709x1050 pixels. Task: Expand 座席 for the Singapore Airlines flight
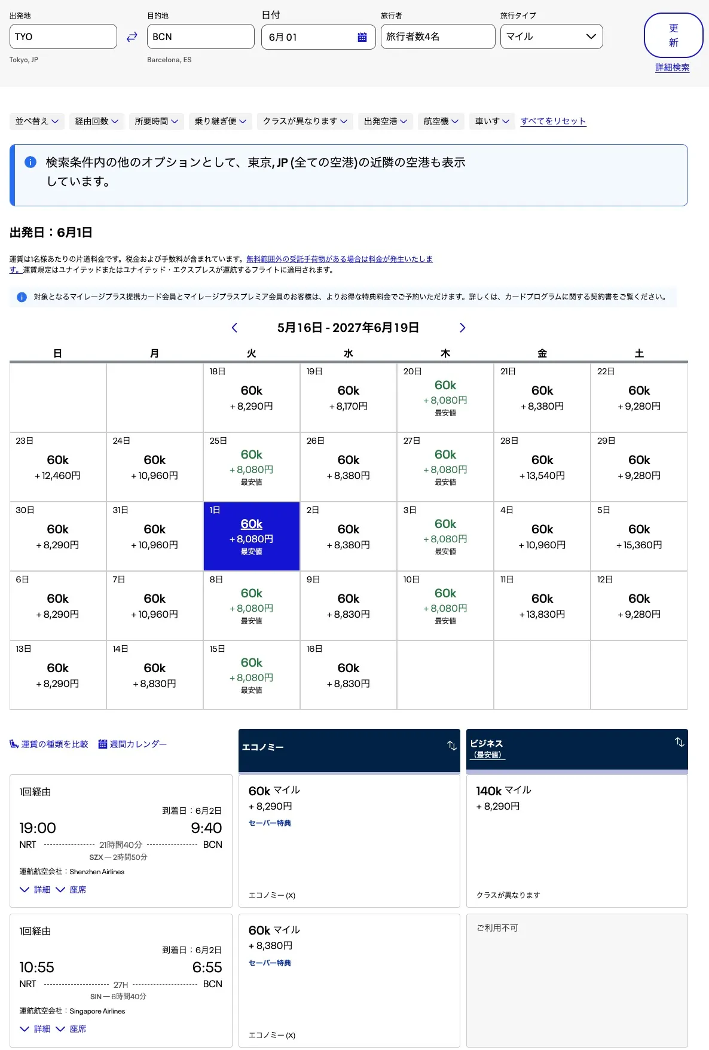coord(71,1029)
